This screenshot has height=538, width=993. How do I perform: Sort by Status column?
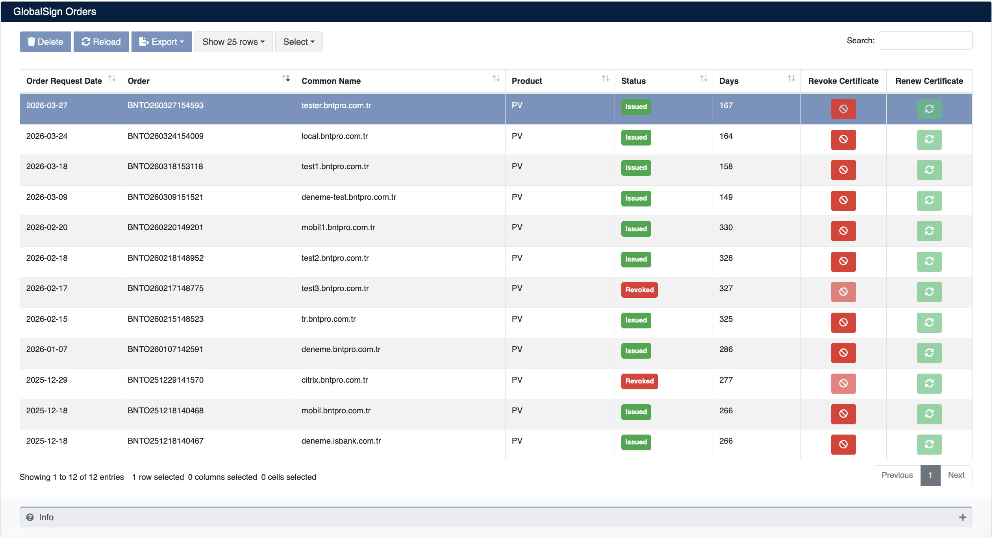(x=664, y=81)
